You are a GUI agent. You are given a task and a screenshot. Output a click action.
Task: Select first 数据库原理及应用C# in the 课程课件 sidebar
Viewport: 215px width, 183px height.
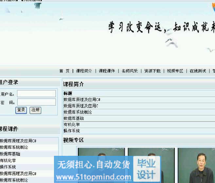tap(18, 141)
